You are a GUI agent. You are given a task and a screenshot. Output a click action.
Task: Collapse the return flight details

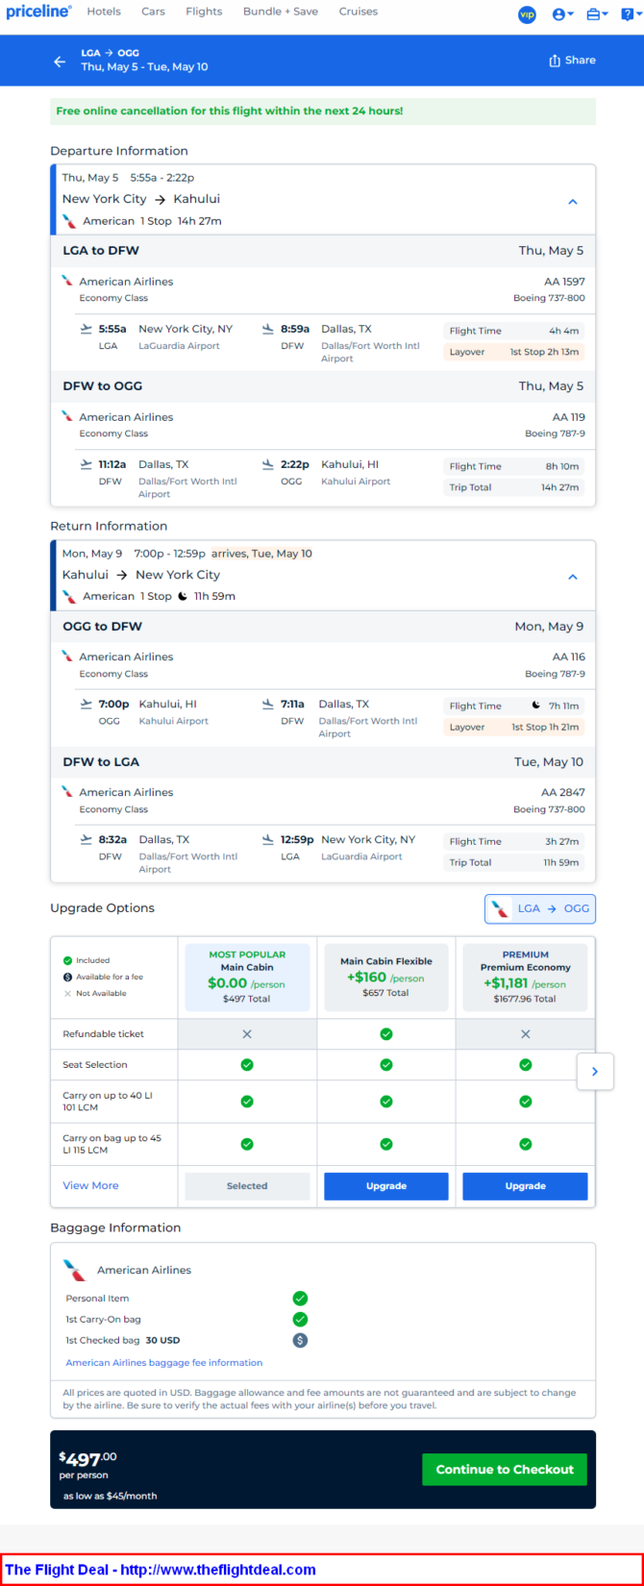[x=573, y=577]
